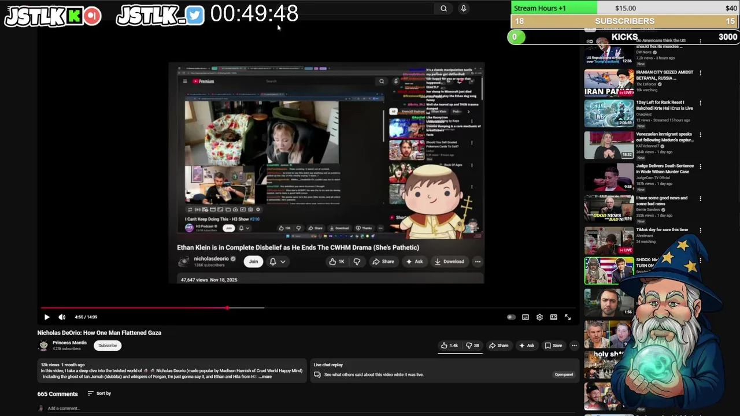Open options for 'Do Americans think' video

point(700,42)
